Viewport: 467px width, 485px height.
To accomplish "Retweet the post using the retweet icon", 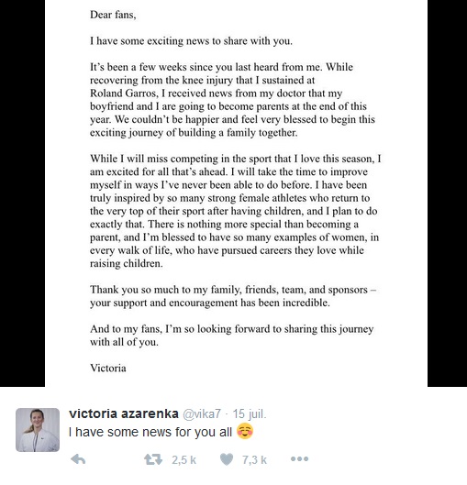I will click(x=153, y=459).
